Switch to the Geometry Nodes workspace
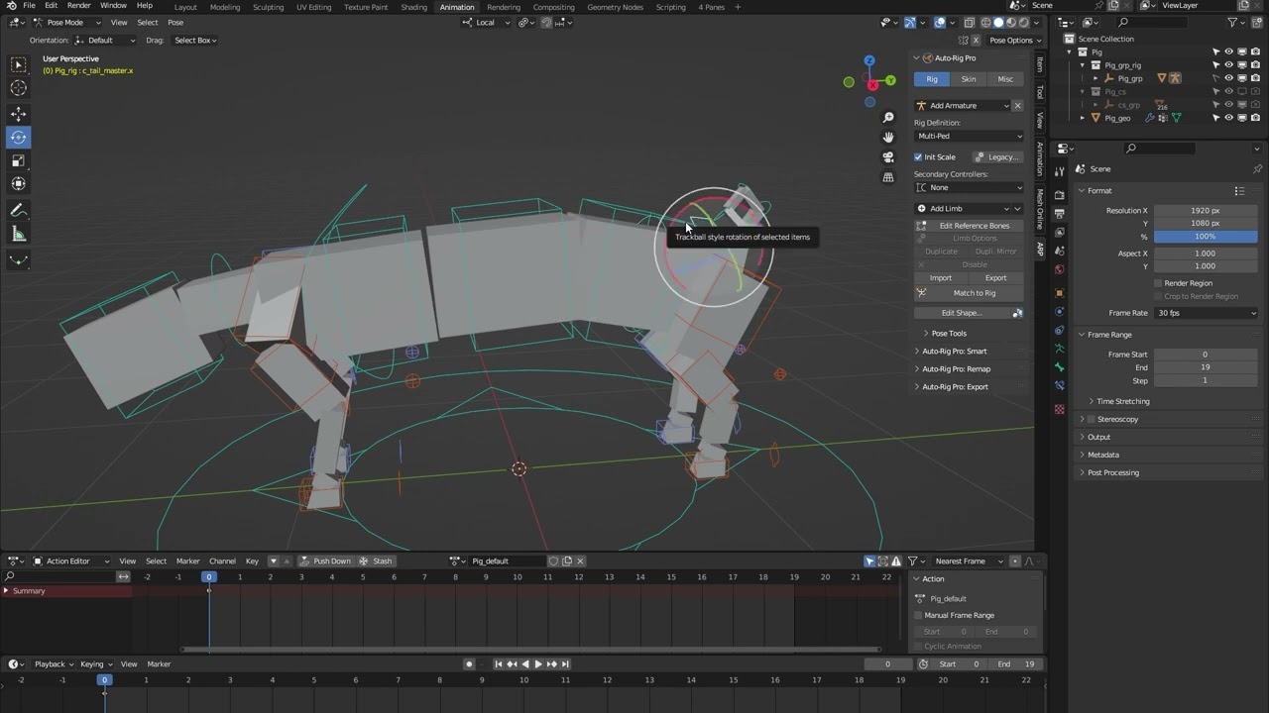Image resolution: width=1269 pixels, height=713 pixels. pos(615,7)
